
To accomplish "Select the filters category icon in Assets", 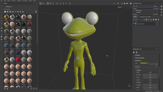I will [x=13, y=12].
